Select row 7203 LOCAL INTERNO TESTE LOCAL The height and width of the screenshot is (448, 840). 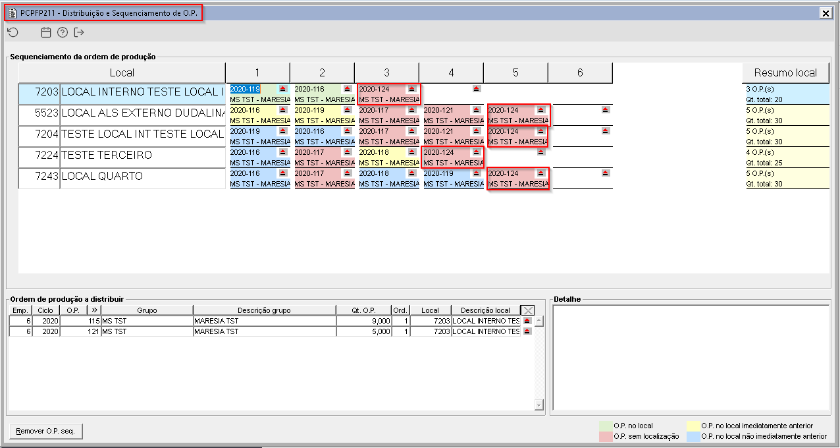click(122, 94)
